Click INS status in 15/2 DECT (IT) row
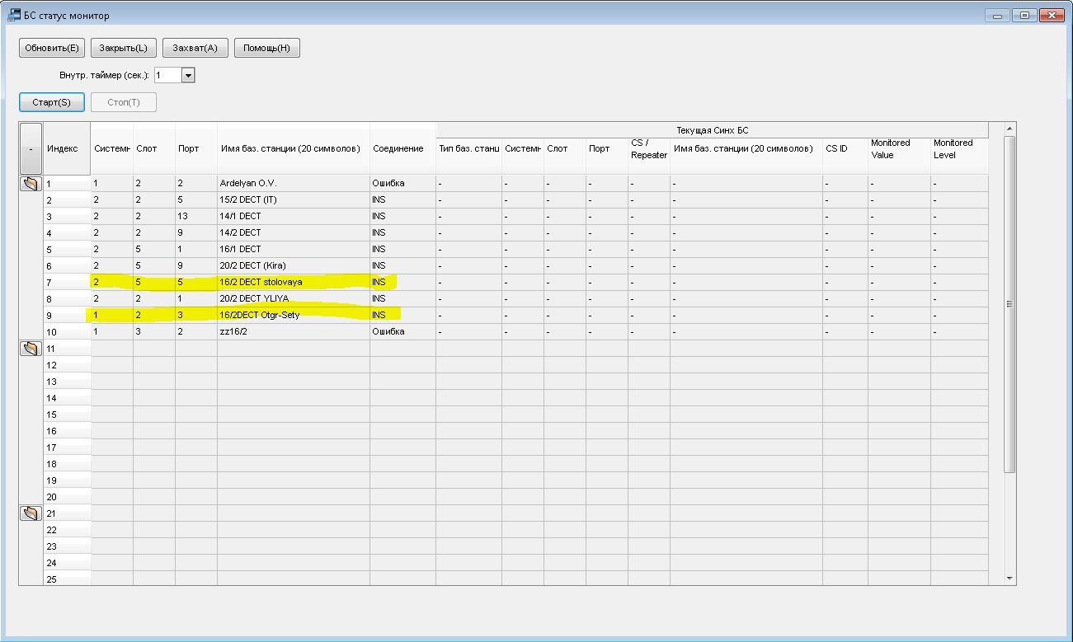This screenshot has height=642, width=1073. pyautogui.click(x=402, y=199)
